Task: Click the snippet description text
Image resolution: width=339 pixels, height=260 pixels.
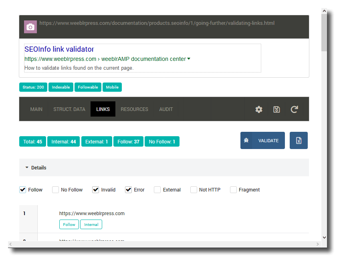Action: pos(79,68)
